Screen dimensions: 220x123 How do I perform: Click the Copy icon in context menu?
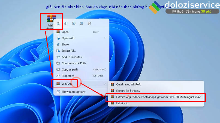(66, 23)
